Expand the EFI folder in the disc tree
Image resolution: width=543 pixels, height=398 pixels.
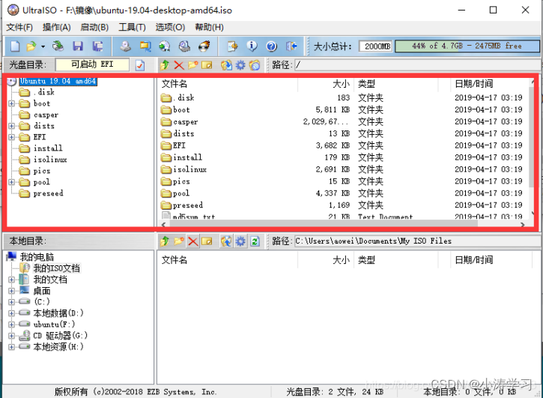click(12, 137)
